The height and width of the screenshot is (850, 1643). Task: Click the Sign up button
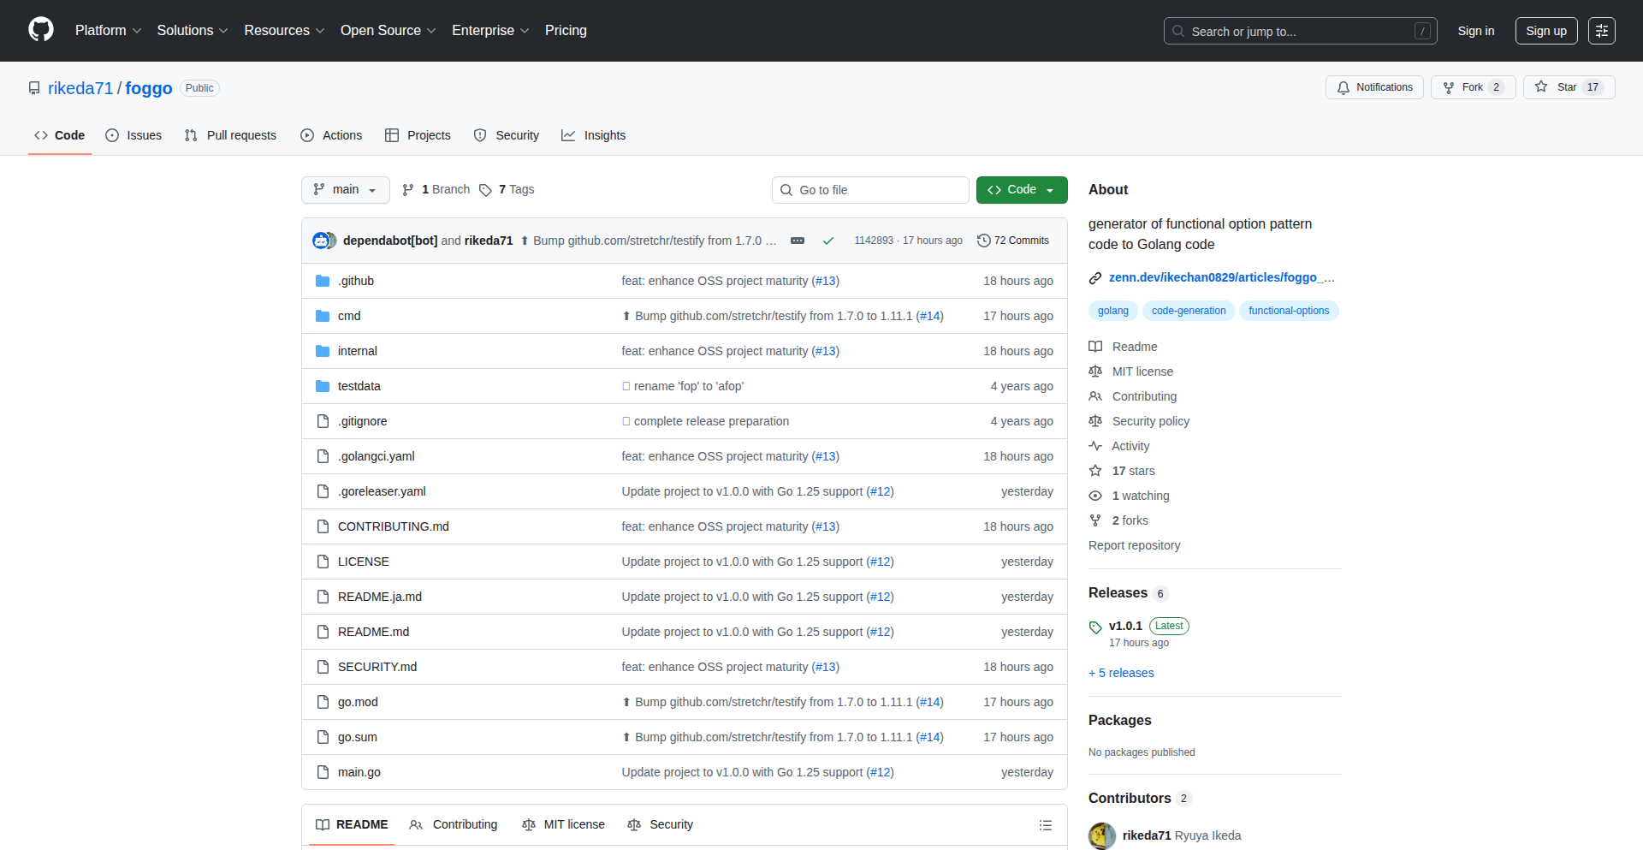(x=1545, y=31)
